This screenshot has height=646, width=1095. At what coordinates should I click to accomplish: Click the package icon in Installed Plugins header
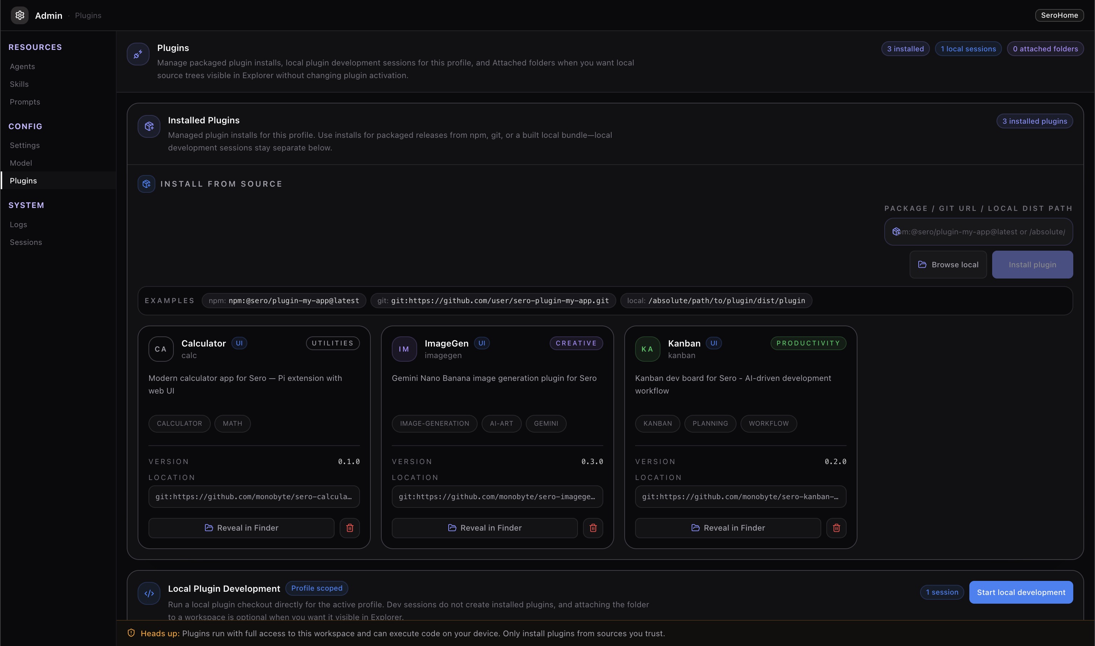tap(148, 126)
